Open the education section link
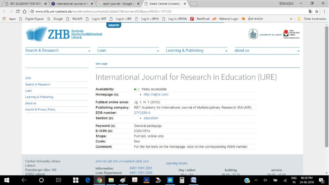This screenshot has height=185, width=329. click(151, 118)
